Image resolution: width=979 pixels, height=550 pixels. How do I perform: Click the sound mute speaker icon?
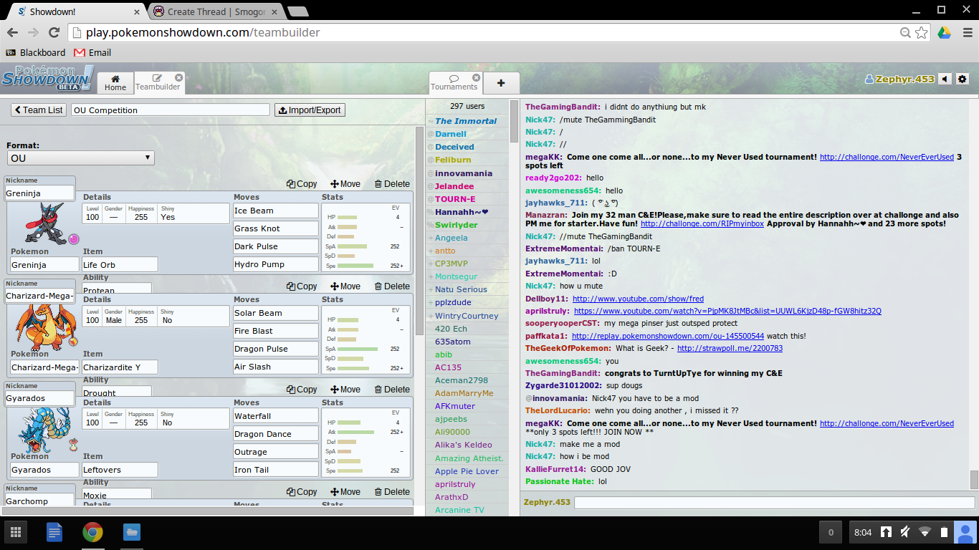point(945,79)
